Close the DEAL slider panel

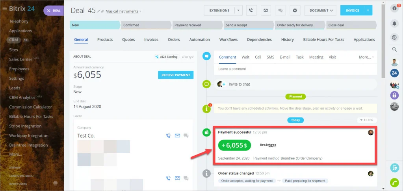(x=49, y=11)
